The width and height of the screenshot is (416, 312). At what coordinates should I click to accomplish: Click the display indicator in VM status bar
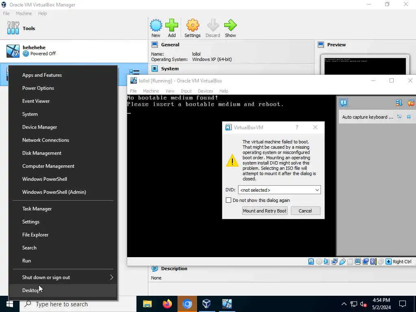click(357, 262)
